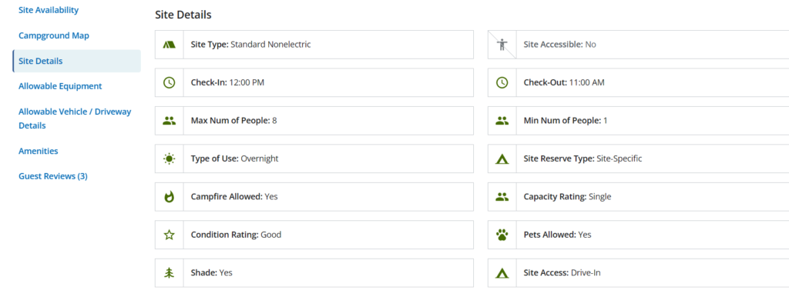Viewport: 789px width, 297px height.
Task: Click the sun icon beside Type of Use
Action: tap(170, 159)
